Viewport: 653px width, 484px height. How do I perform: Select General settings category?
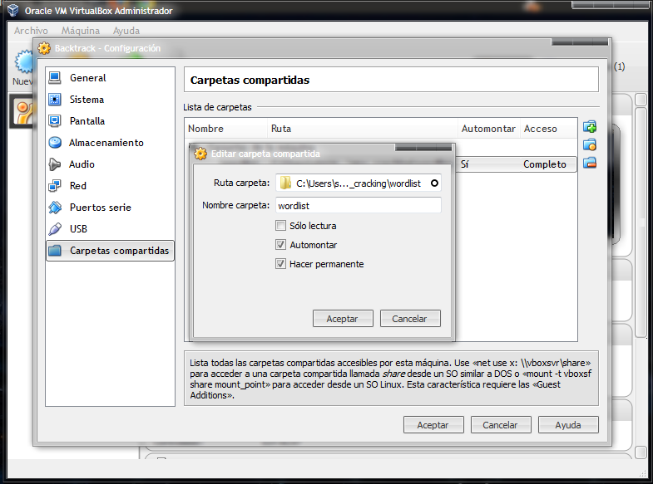pyautogui.click(x=110, y=78)
